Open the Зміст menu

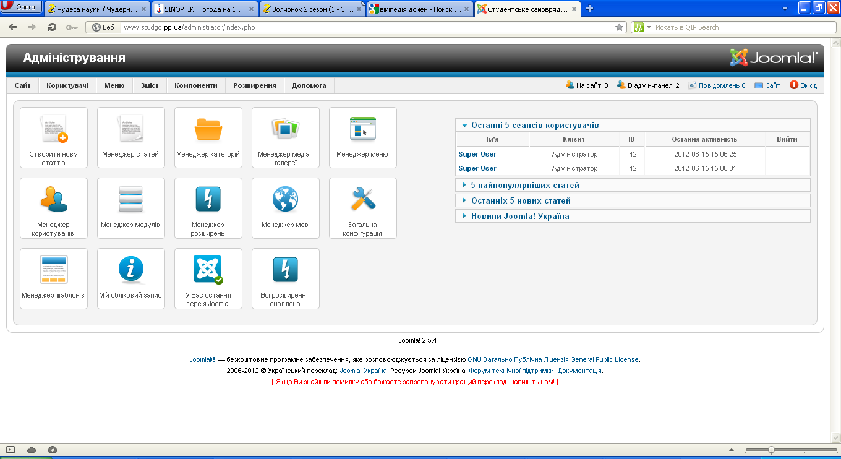[150, 85]
